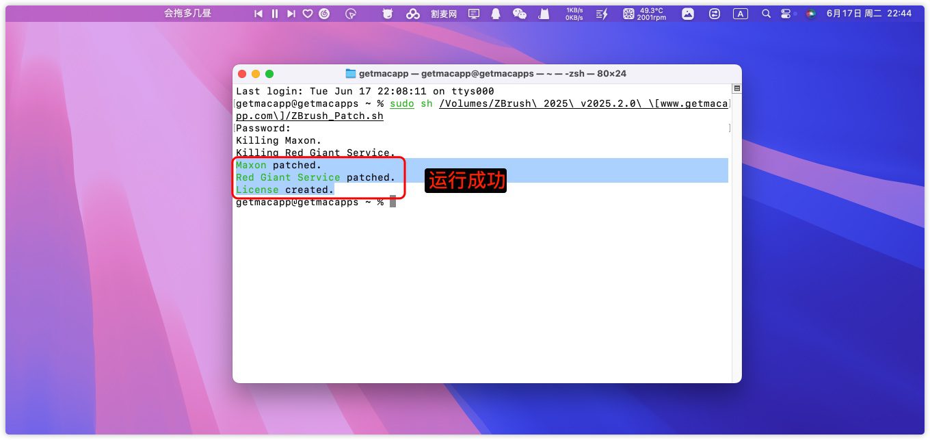Open Spotlight search magnifier
930x440 pixels.
point(766,14)
